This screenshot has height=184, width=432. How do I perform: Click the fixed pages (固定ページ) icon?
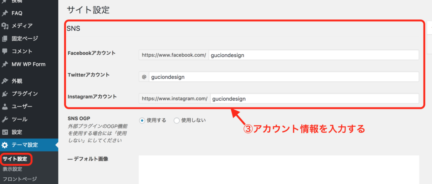[x=5, y=39]
